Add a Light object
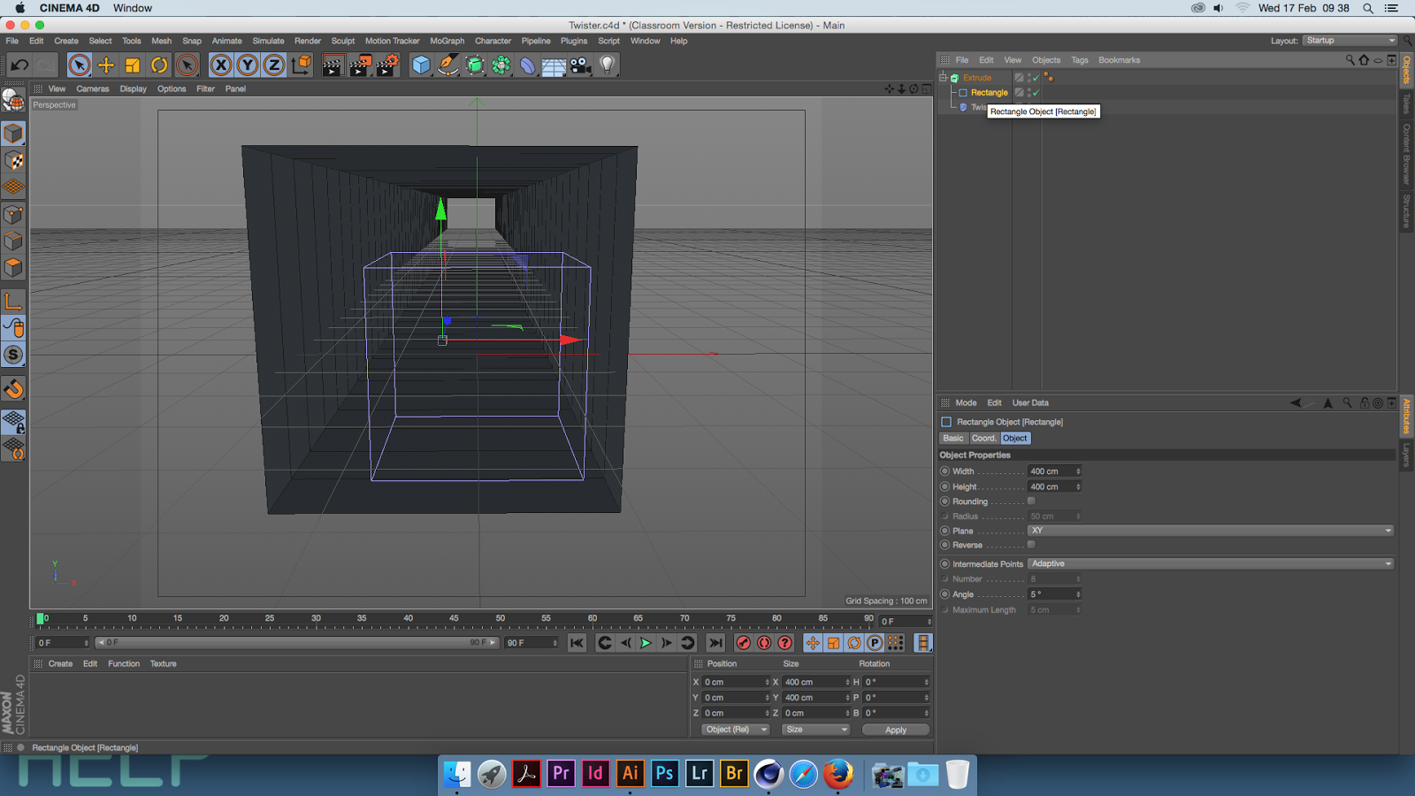 point(607,65)
